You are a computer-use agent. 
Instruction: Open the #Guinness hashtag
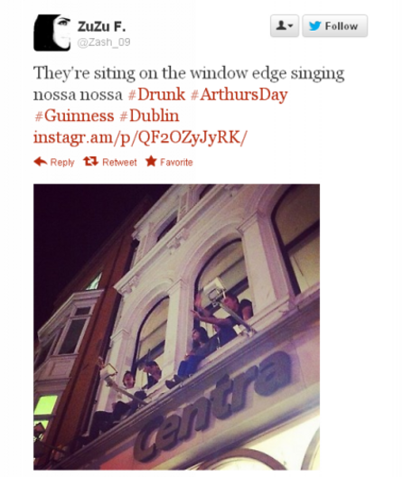(x=74, y=116)
